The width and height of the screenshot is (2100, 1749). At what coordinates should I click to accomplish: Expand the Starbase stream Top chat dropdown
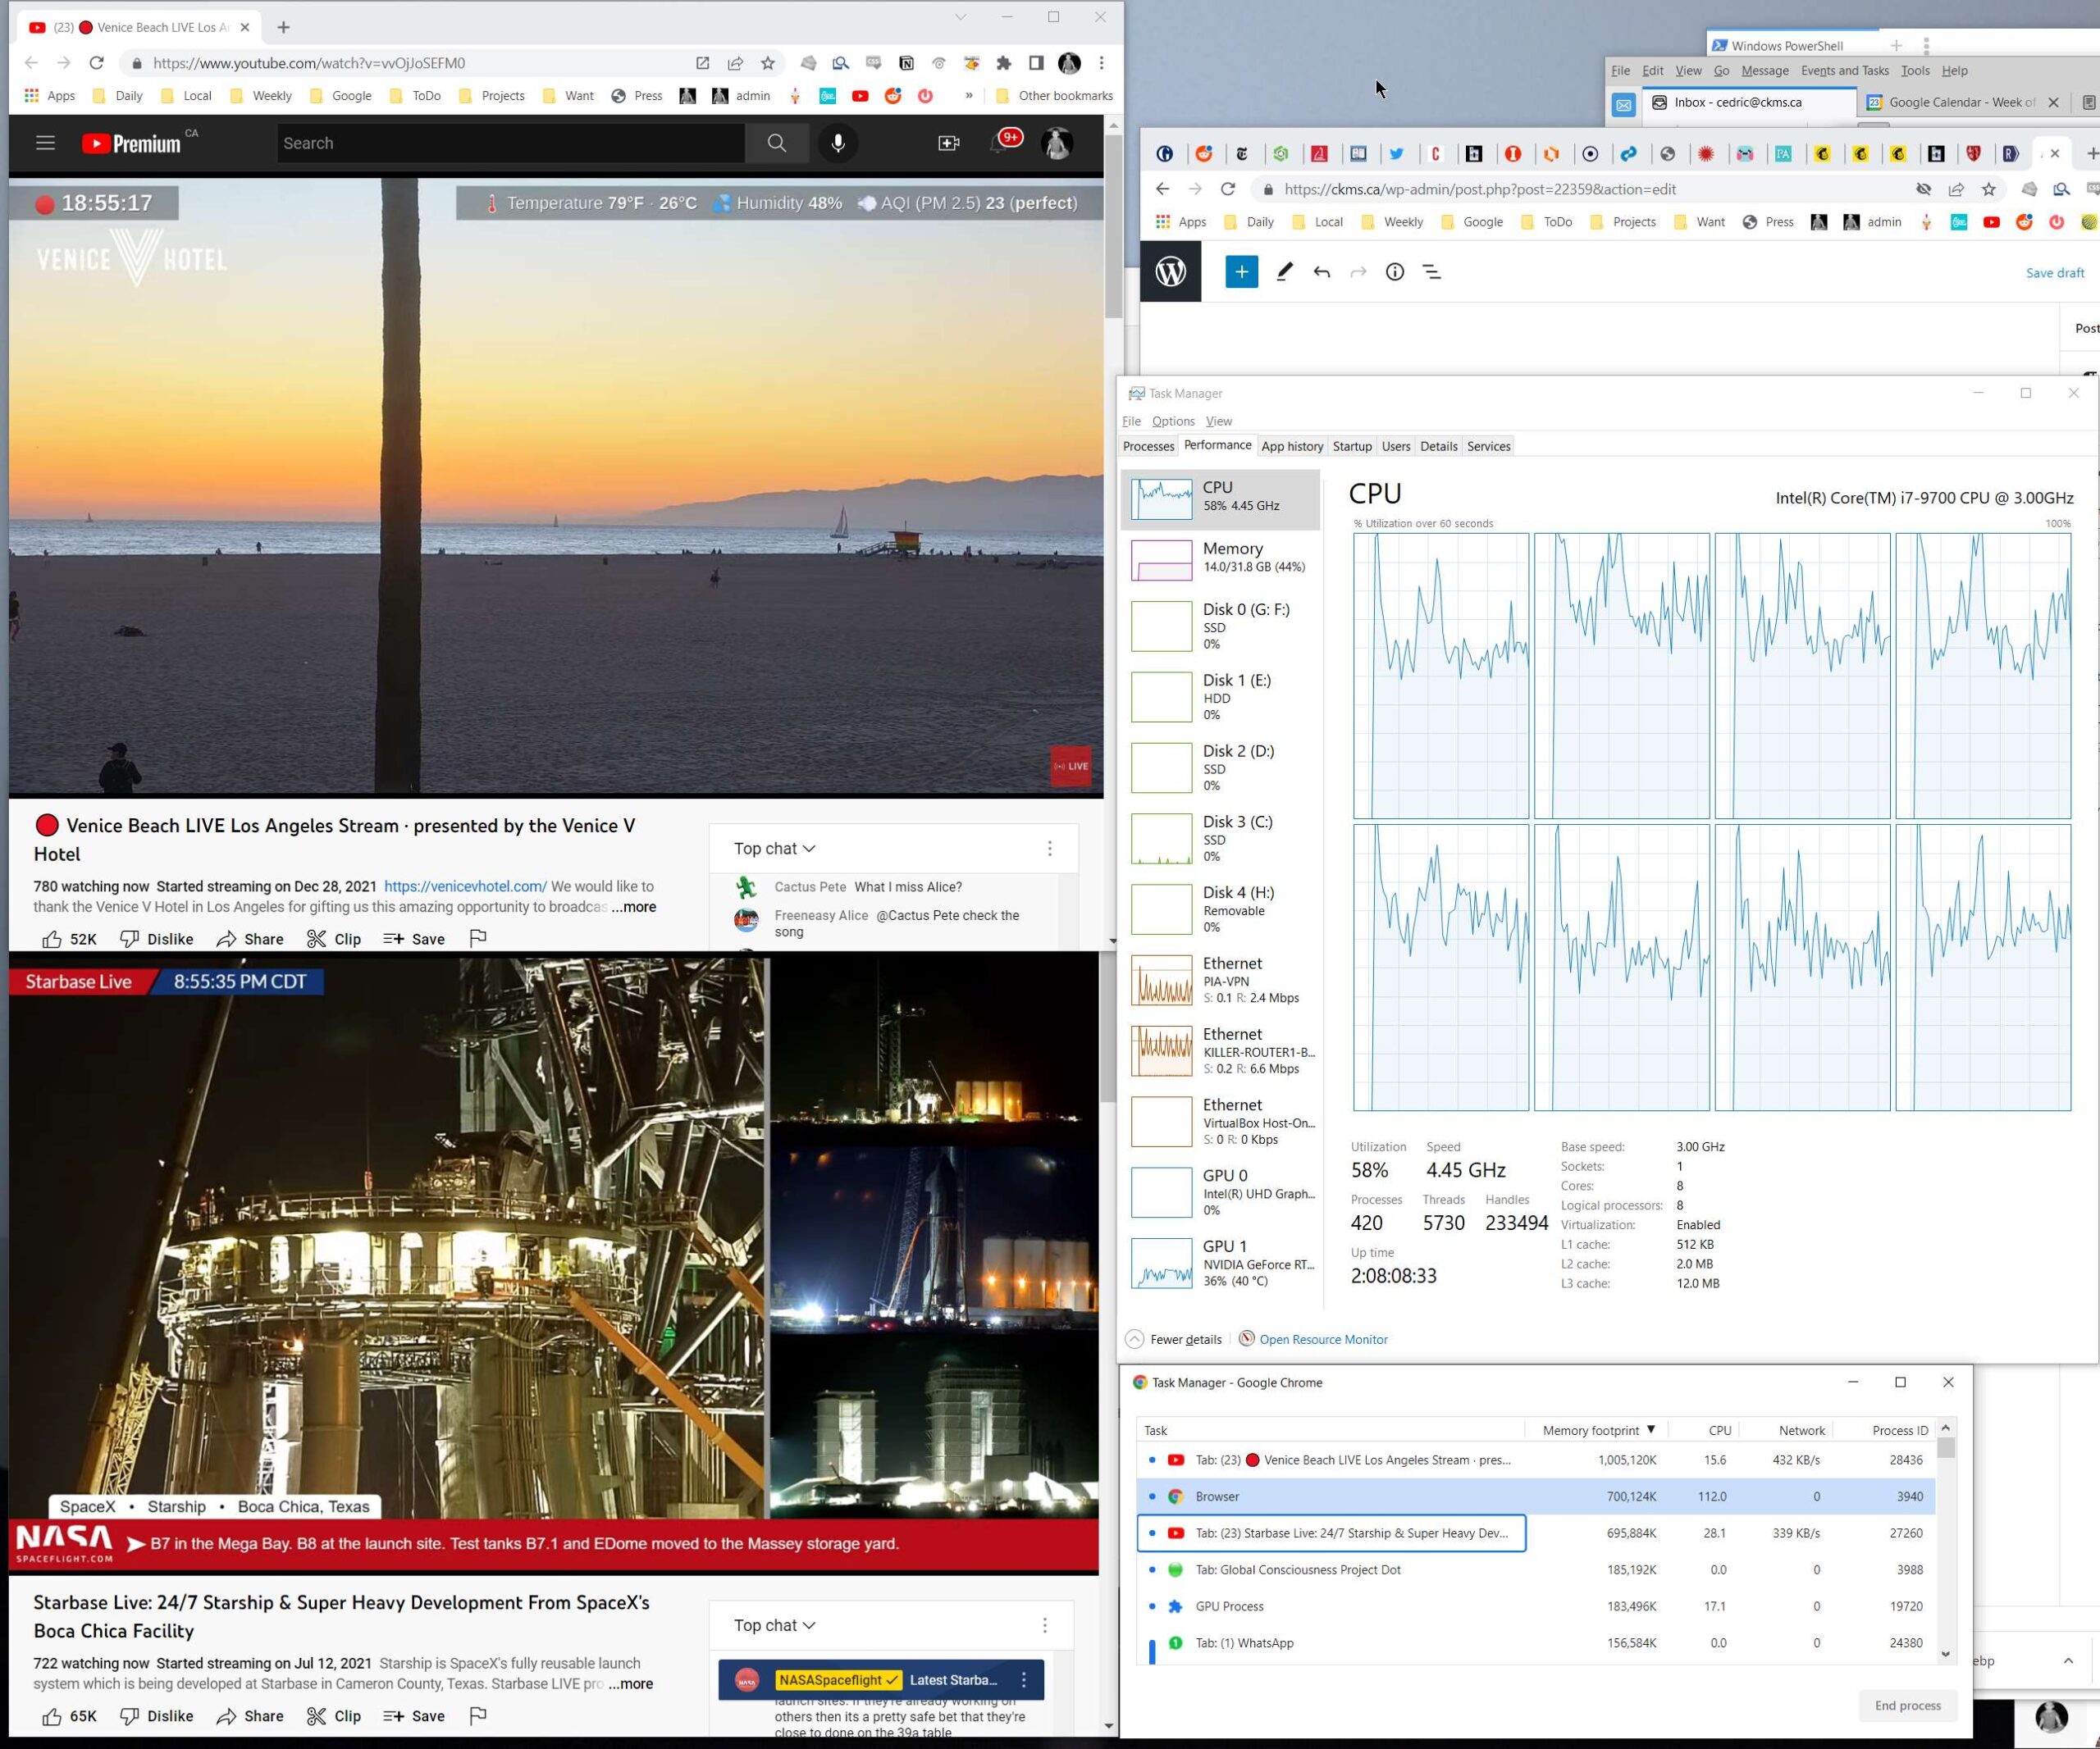coord(774,1626)
